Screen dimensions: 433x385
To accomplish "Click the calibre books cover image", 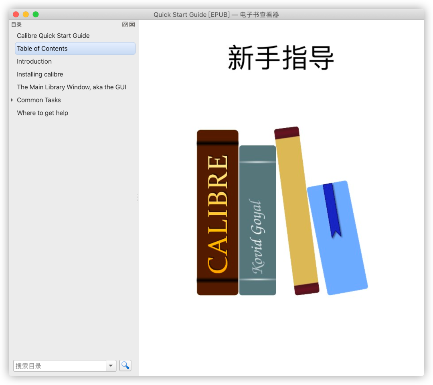I will [x=282, y=211].
